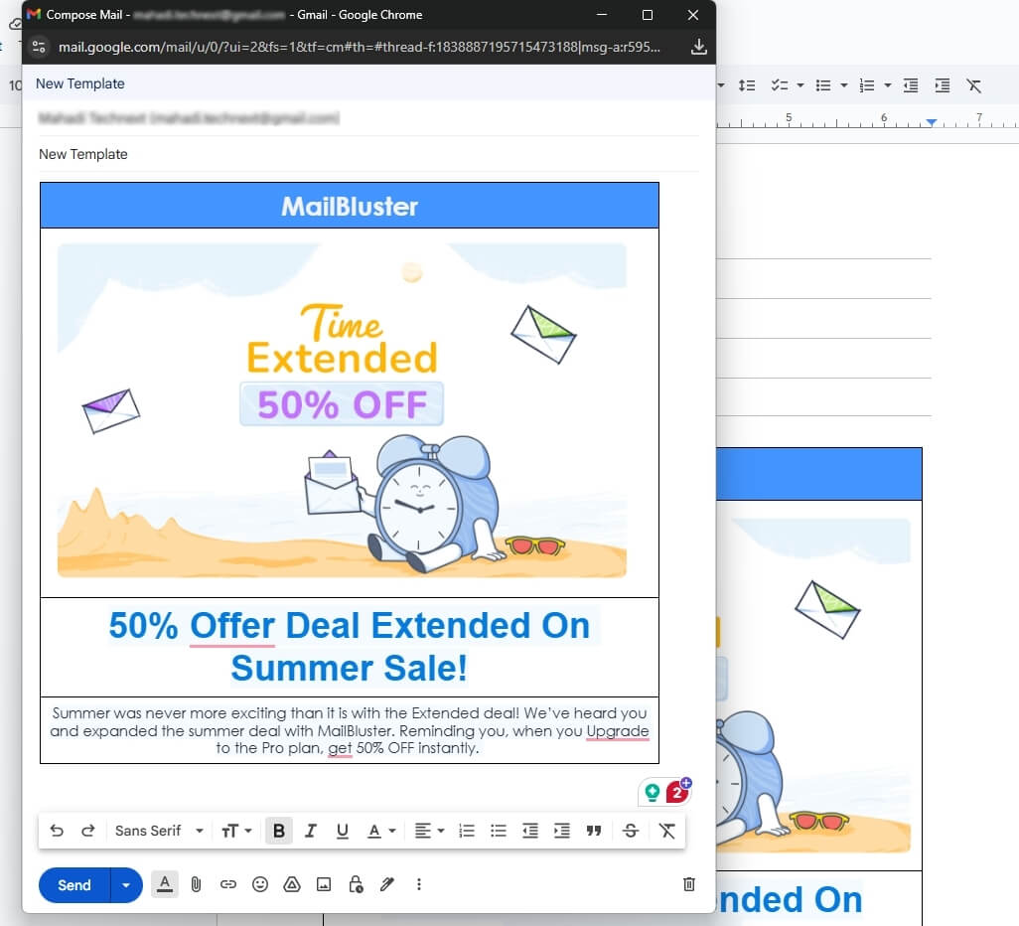Viewport: 1019px width, 926px height.
Task: Decrease indent in Google Docs toolbar
Action: pyautogui.click(x=911, y=85)
